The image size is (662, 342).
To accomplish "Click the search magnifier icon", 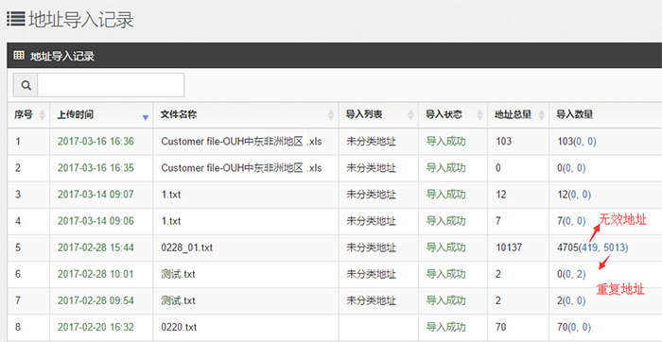I will (x=26, y=85).
